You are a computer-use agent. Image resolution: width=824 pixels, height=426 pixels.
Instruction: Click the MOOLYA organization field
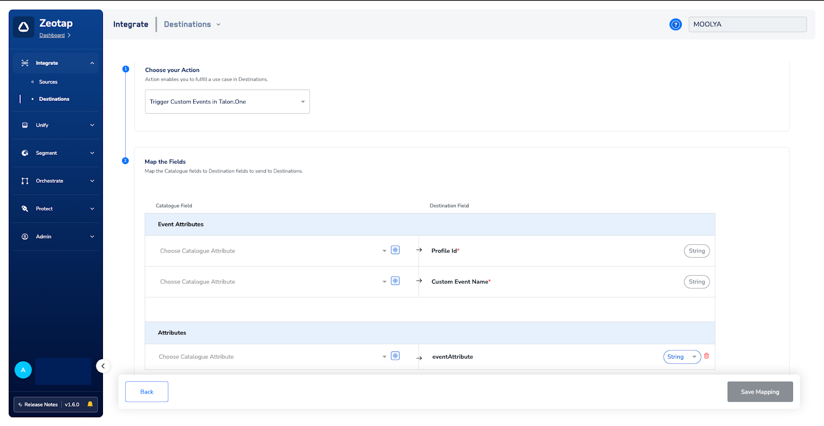point(748,24)
